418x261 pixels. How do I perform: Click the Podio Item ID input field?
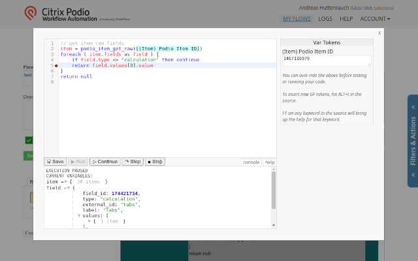[327, 60]
